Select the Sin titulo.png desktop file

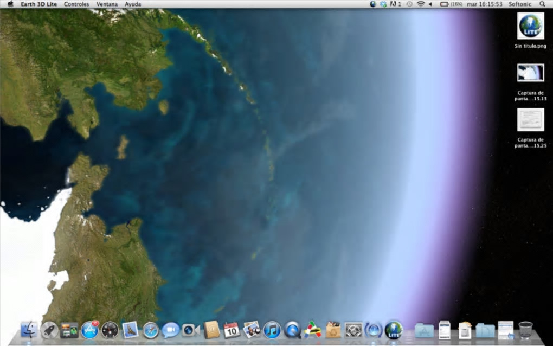(x=530, y=30)
